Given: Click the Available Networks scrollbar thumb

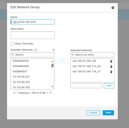Looking at the screenshot, I should (x=53, y=65).
